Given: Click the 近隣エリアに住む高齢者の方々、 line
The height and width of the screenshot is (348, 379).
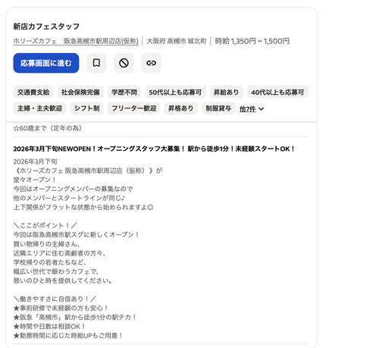Looking at the screenshot, I should point(59,253).
